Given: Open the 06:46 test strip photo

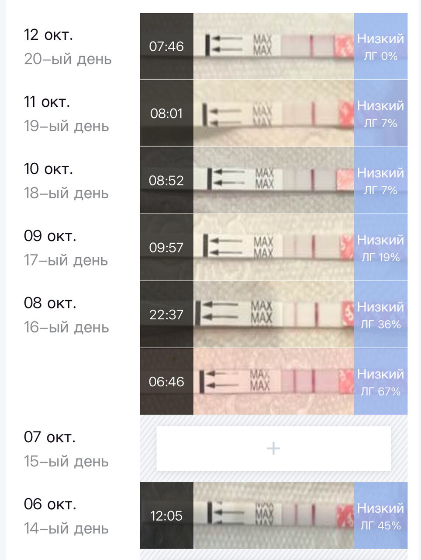Looking at the screenshot, I should pyautogui.click(x=273, y=381).
